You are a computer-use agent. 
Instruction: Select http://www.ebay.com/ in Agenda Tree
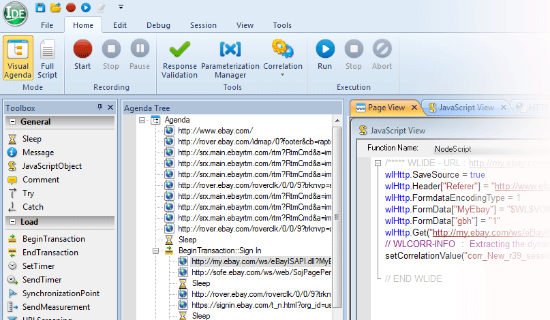[215, 131]
